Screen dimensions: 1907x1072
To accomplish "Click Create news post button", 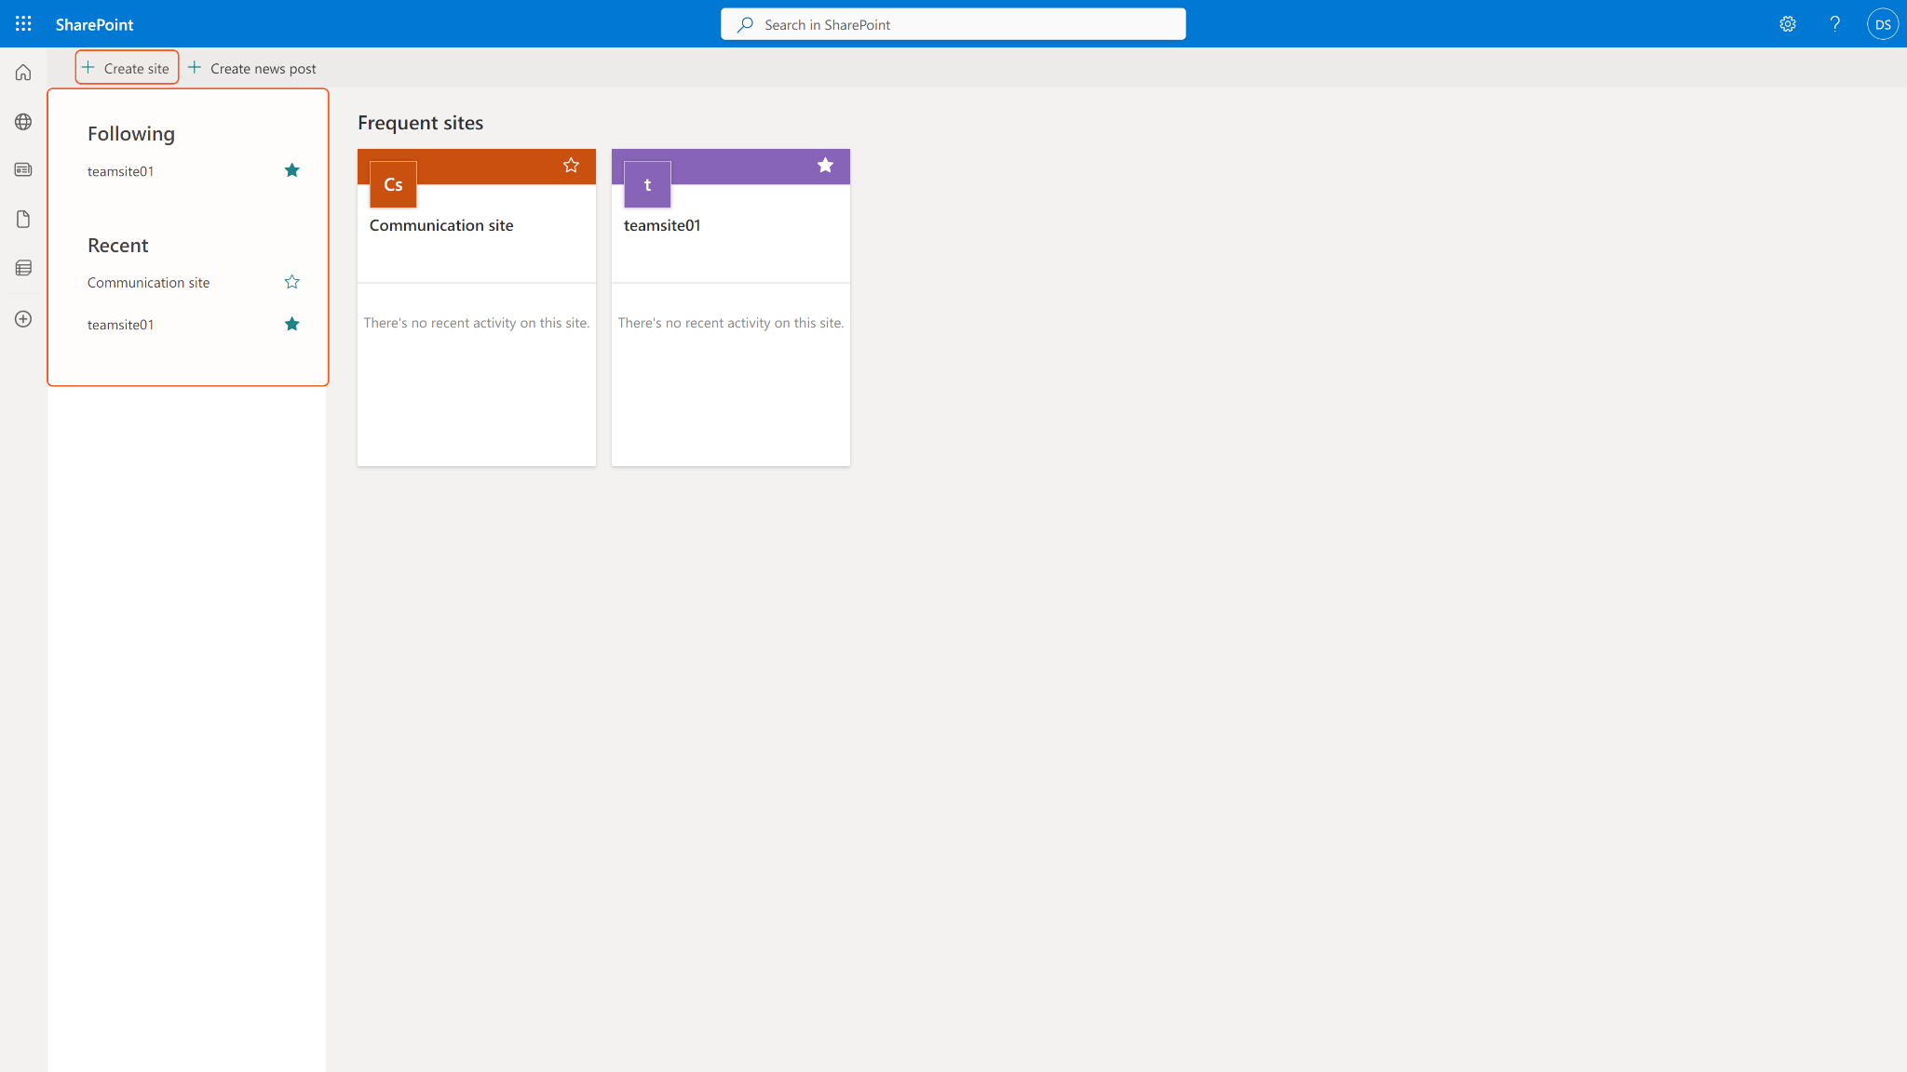I will (x=251, y=68).
